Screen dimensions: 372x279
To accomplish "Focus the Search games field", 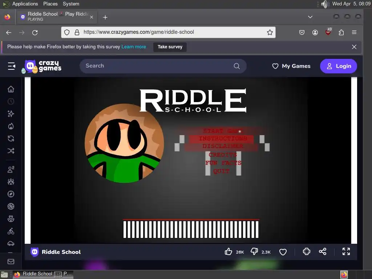I will click(x=163, y=66).
